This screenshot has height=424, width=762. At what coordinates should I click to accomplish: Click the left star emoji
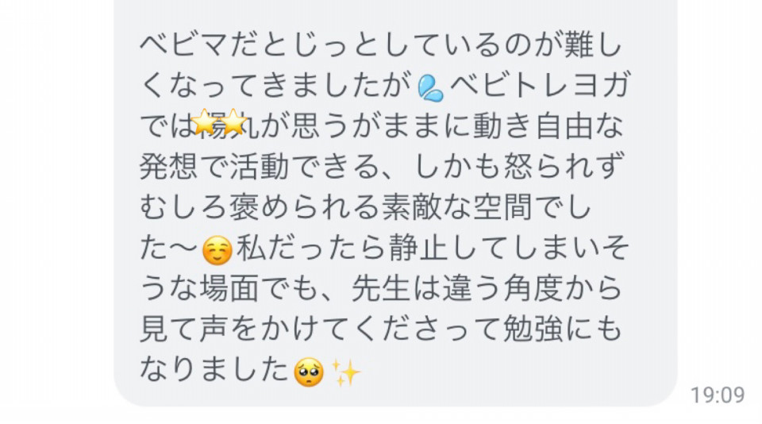point(205,121)
